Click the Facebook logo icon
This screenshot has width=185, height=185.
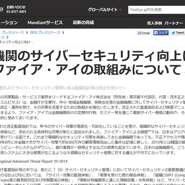pyautogui.click(x=156, y=33)
